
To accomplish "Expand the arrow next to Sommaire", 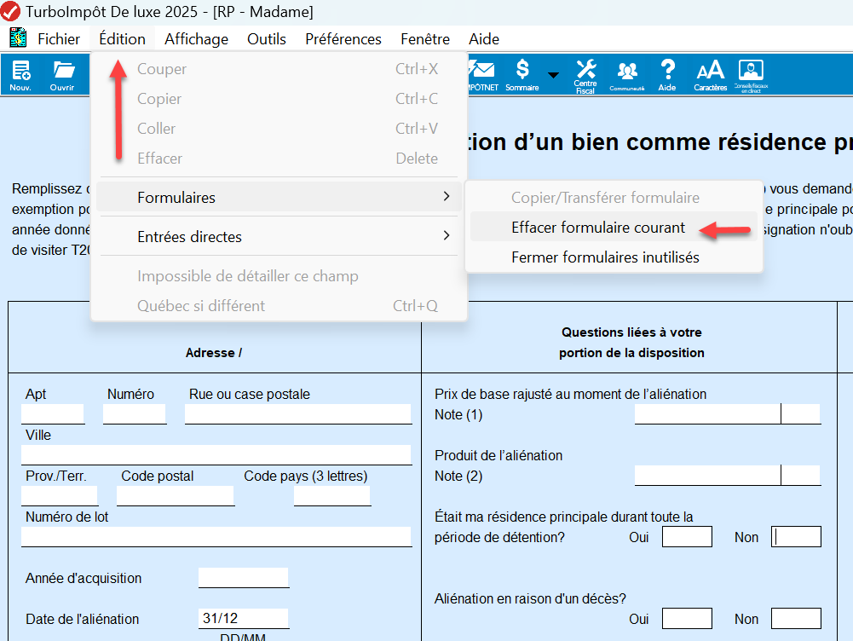I will click(x=553, y=75).
